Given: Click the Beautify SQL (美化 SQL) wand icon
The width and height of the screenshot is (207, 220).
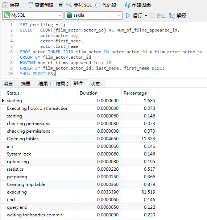Looking at the screenshot, I should [69, 5].
